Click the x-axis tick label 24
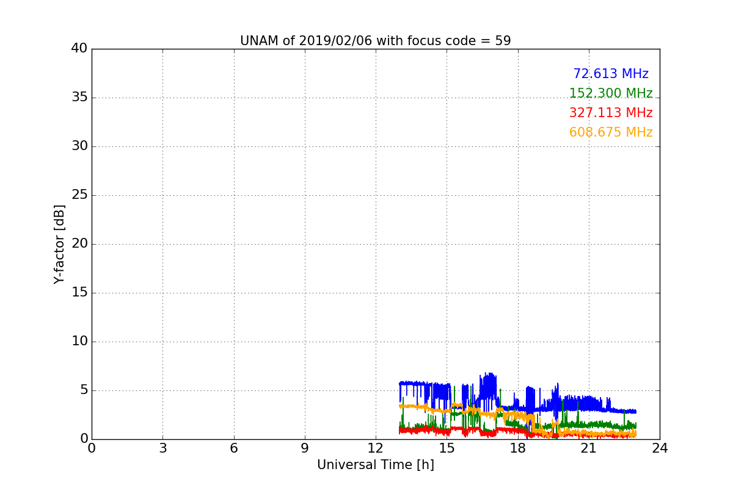Viewport: 733px width, 488px height. coord(660,448)
